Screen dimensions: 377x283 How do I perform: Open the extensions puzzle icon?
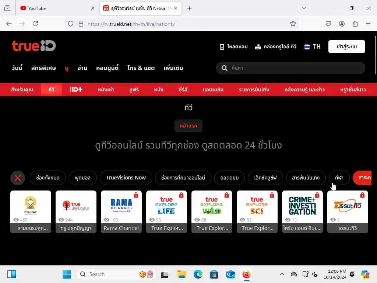pyautogui.click(x=355, y=24)
